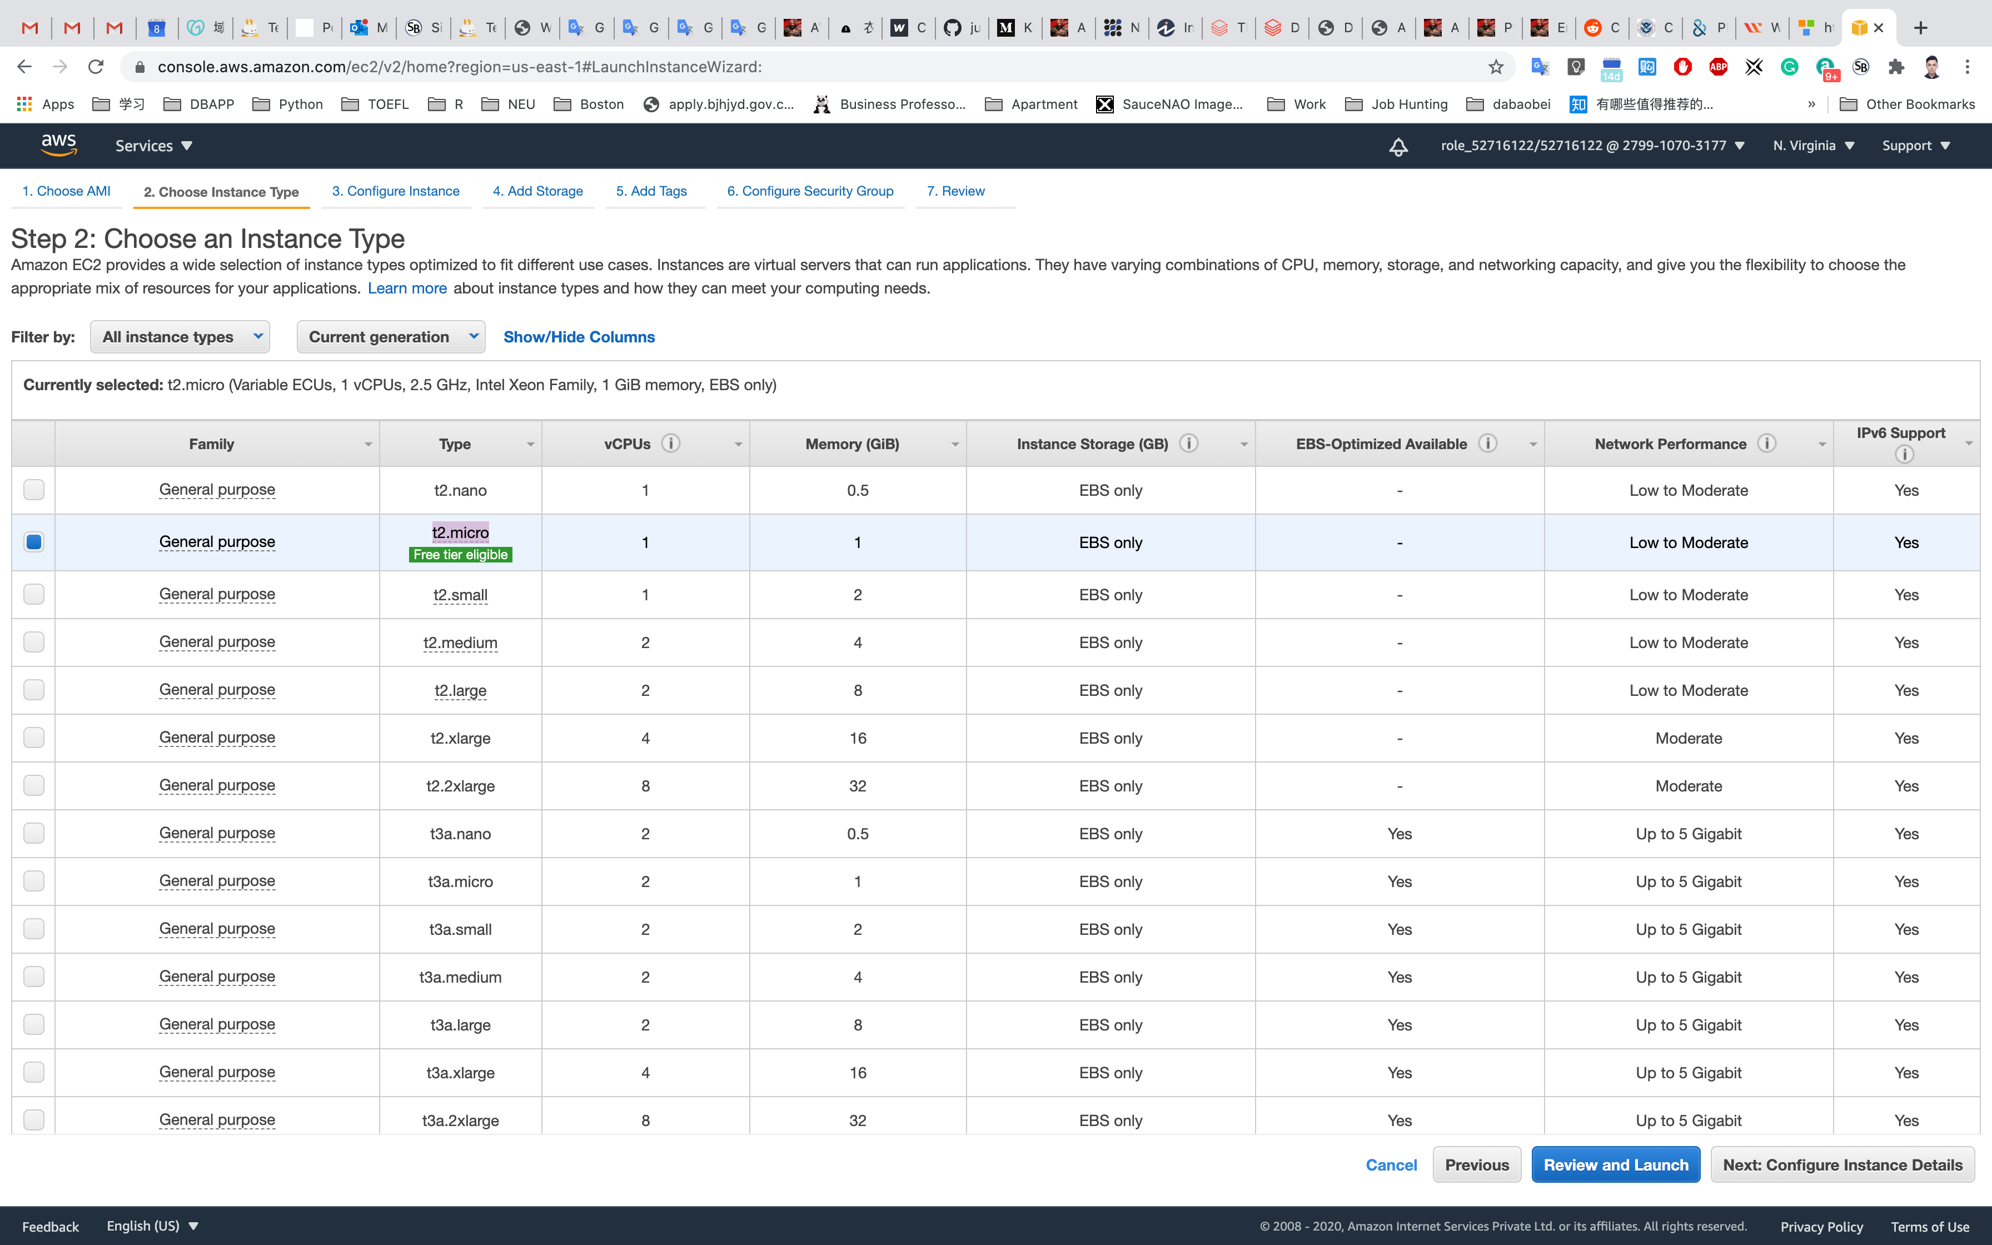This screenshot has width=1992, height=1245.
Task: Click the Instance Storage info icon
Action: click(1188, 444)
